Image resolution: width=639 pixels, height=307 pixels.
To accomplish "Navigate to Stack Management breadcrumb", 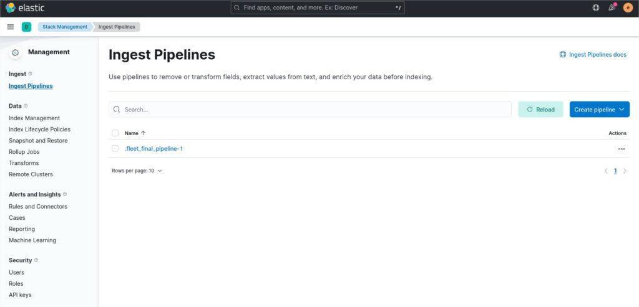I will (65, 27).
